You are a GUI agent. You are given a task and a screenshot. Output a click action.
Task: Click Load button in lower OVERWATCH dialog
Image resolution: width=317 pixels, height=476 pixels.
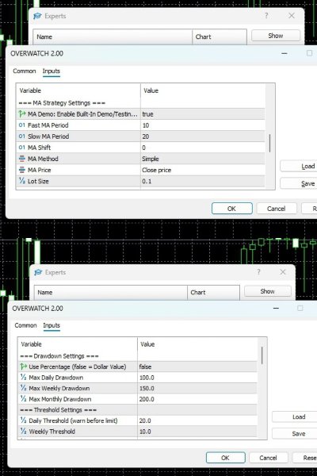(x=295, y=416)
